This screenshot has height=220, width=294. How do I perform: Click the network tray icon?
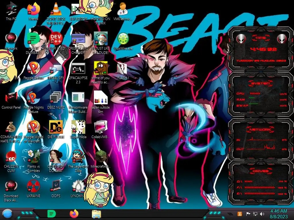[255, 214]
